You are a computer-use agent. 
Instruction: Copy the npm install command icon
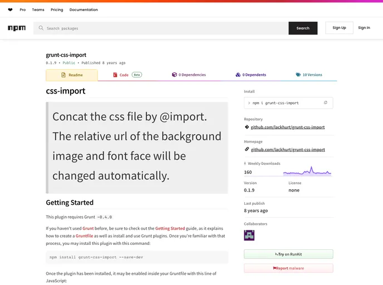coord(325,102)
